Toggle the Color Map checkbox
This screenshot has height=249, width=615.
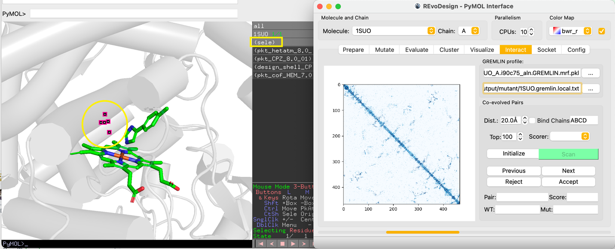(x=602, y=31)
